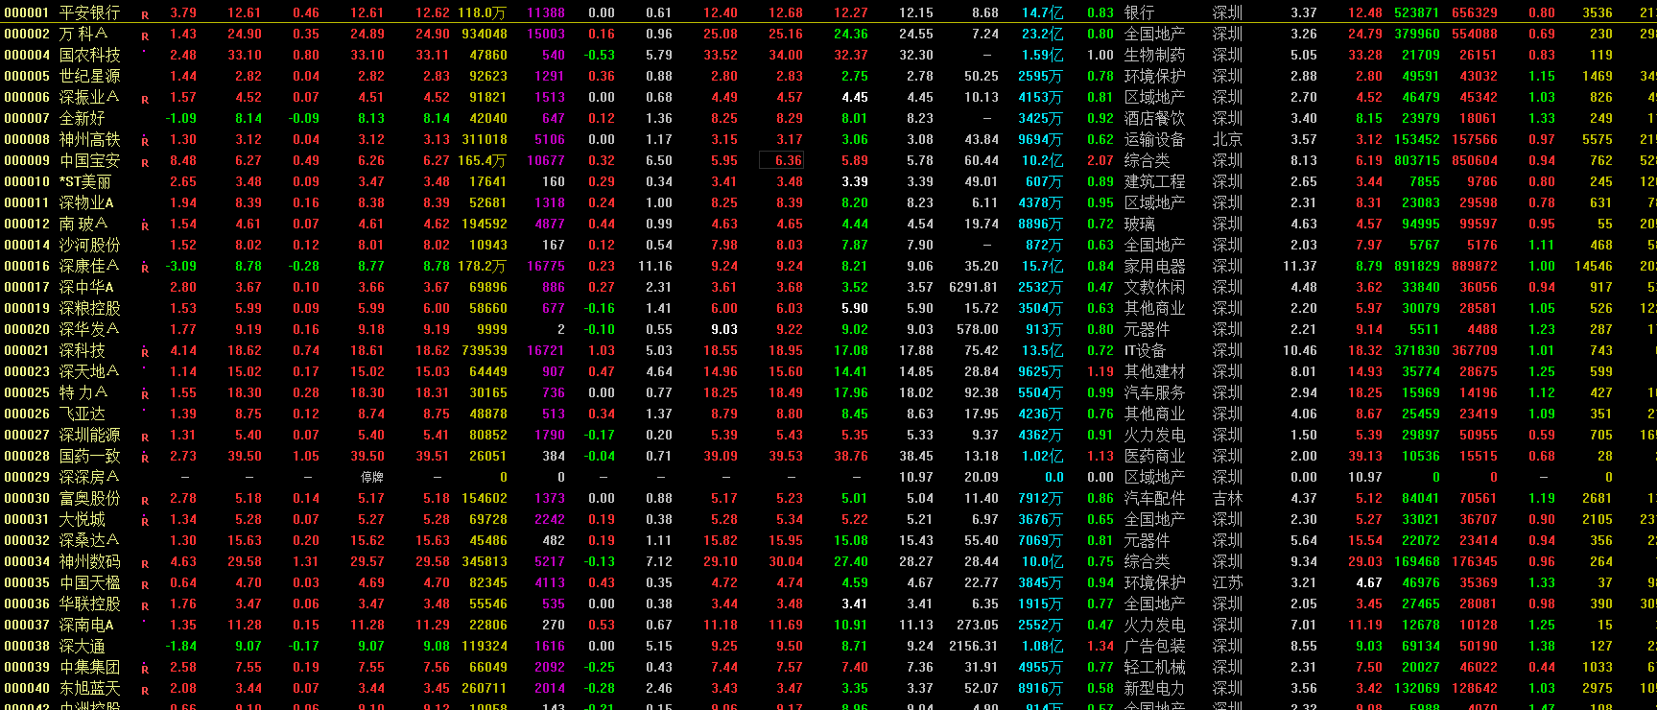
Task: Select 沙河股份 in the list
Action: [90, 245]
